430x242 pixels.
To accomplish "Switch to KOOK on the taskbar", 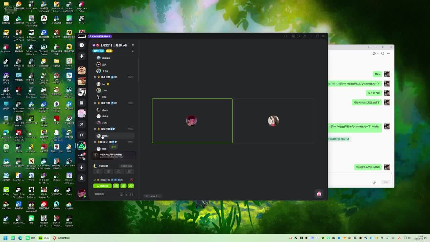I will click(43, 238).
